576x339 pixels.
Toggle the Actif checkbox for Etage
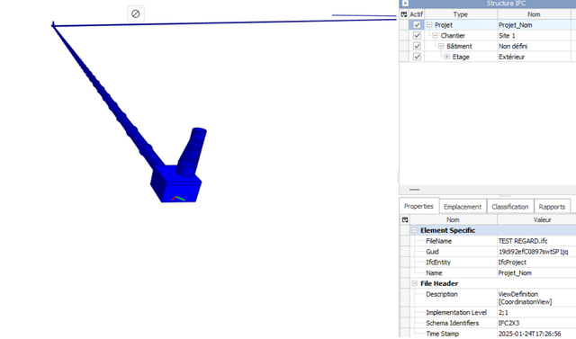coord(417,57)
